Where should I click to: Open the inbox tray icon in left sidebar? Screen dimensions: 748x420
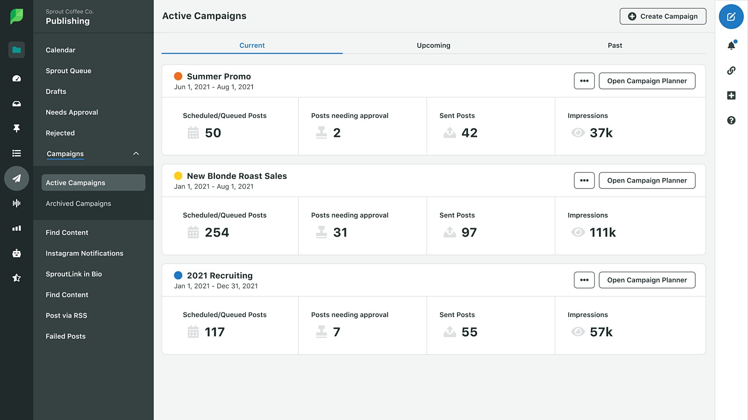(x=16, y=103)
